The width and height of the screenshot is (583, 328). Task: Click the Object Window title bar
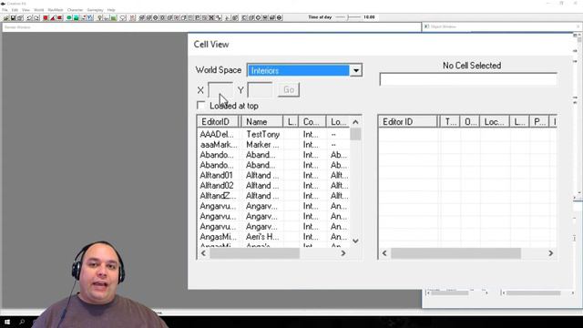(x=502, y=26)
